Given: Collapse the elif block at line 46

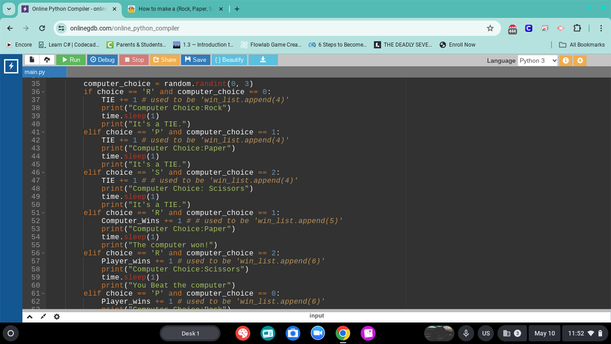Looking at the screenshot, I should point(43,172).
